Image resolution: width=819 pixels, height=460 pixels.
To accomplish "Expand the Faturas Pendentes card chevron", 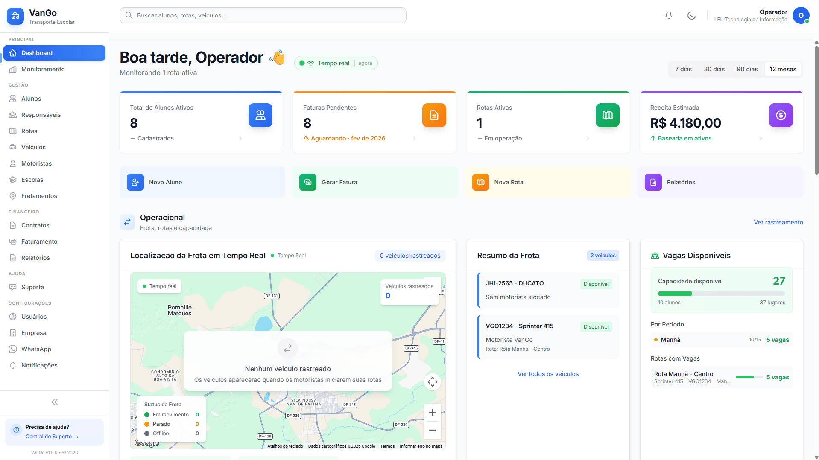I will [414, 138].
